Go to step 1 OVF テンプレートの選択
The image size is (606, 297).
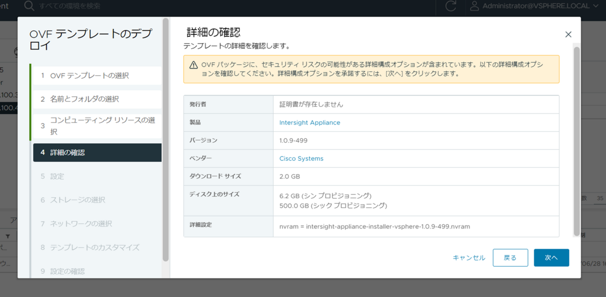click(x=96, y=75)
